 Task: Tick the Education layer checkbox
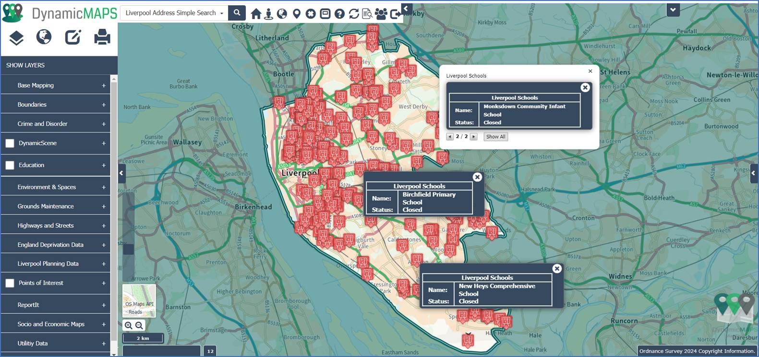pos(10,165)
